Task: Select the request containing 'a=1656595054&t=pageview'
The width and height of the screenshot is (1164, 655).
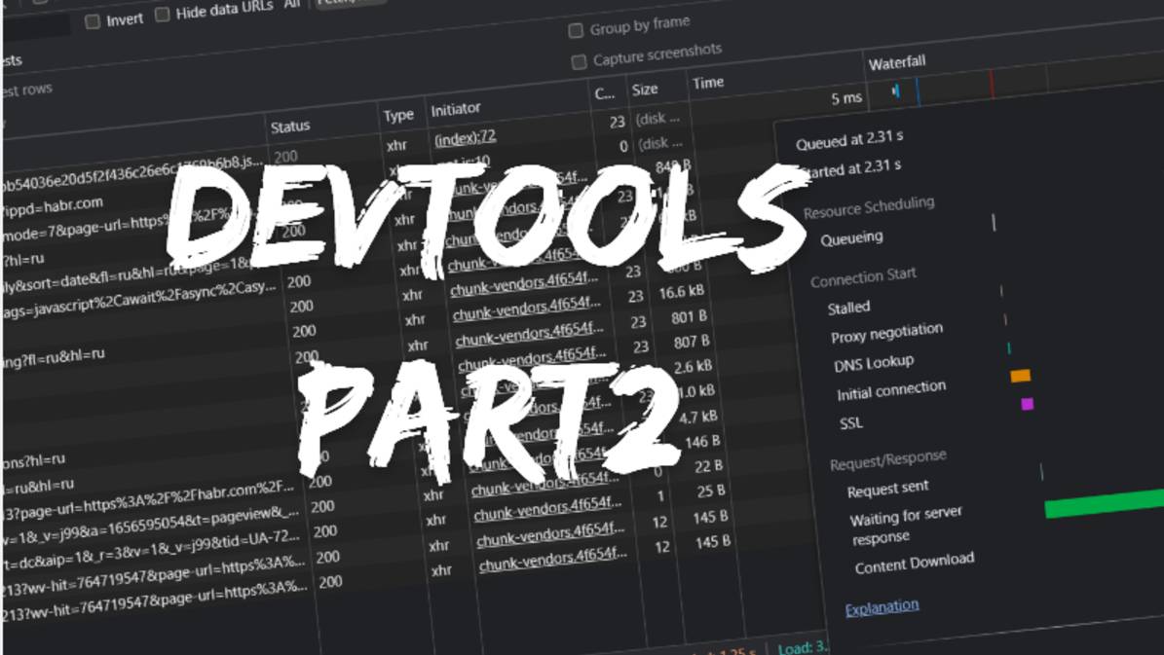Action: (150, 525)
